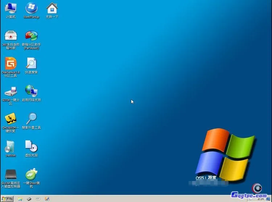
Task: Open DiskGenius3.8 分区工具 icon
Action: (11, 63)
